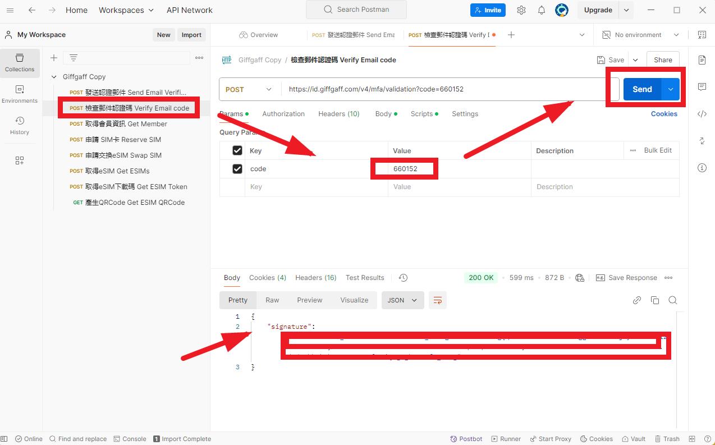This screenshot has height=445, width=715.
Task: Open the Cookies link beside Params
Action: (664, 114)
